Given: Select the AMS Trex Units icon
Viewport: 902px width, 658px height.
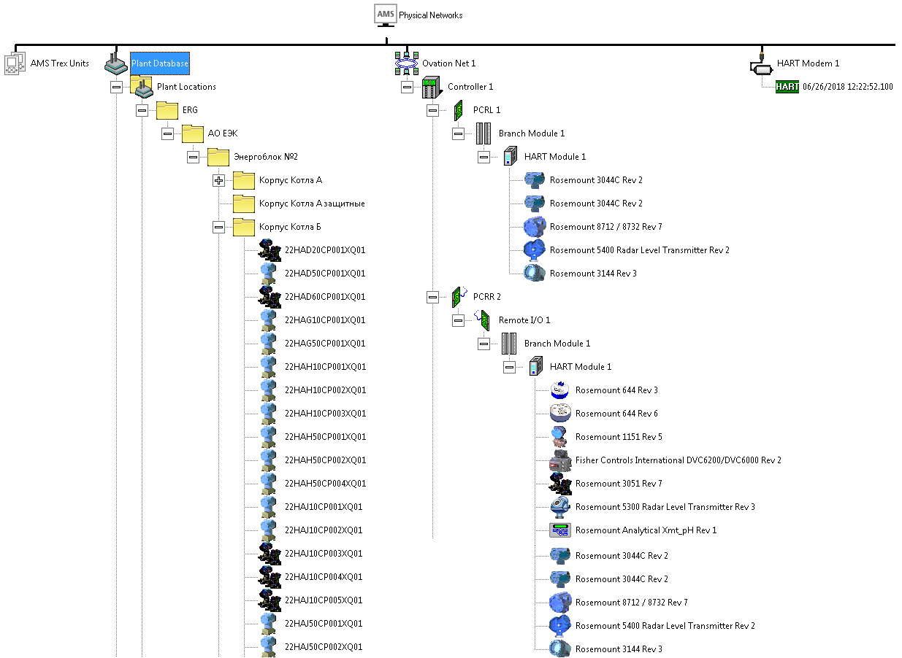Looking at the screenshot, I should [x=15, y=64].
